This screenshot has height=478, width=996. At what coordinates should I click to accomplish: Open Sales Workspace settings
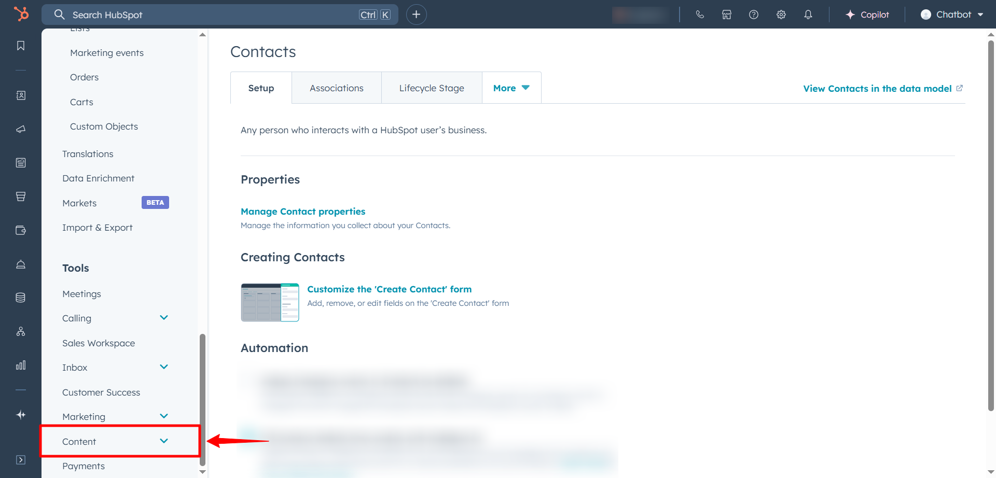coord(99,343)
